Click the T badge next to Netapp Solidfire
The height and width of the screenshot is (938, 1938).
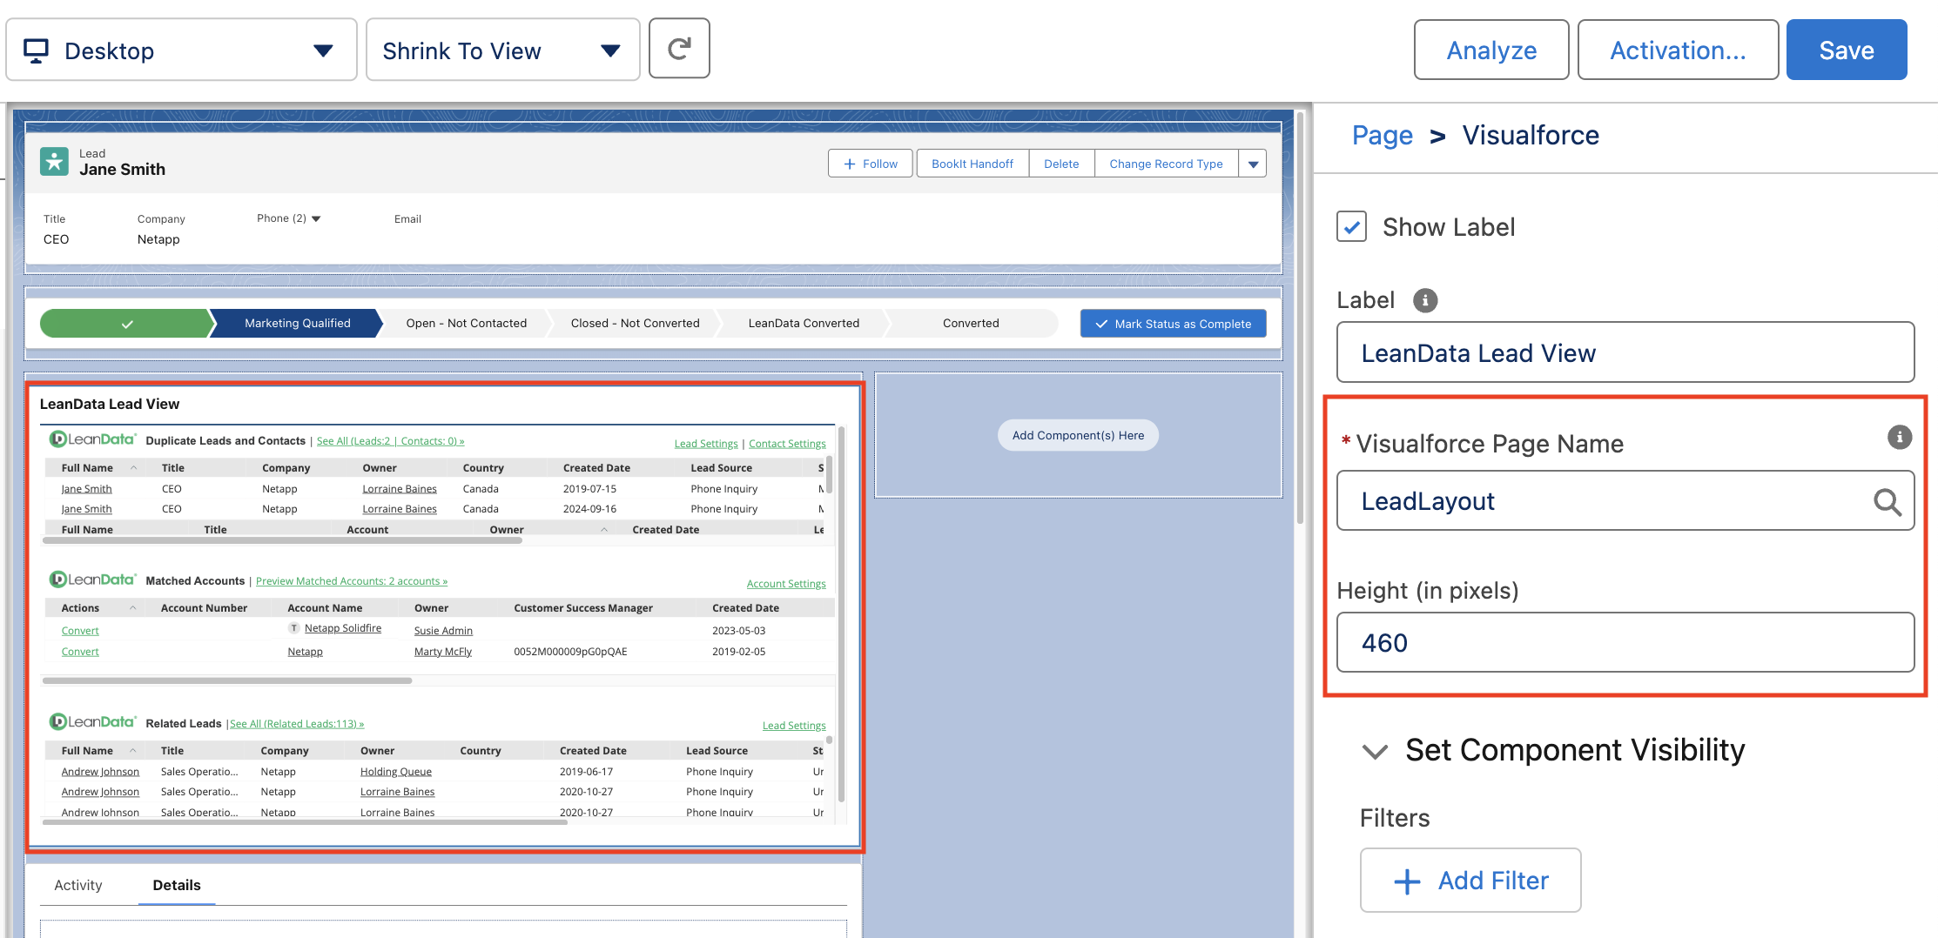click(x=294, y=628)
